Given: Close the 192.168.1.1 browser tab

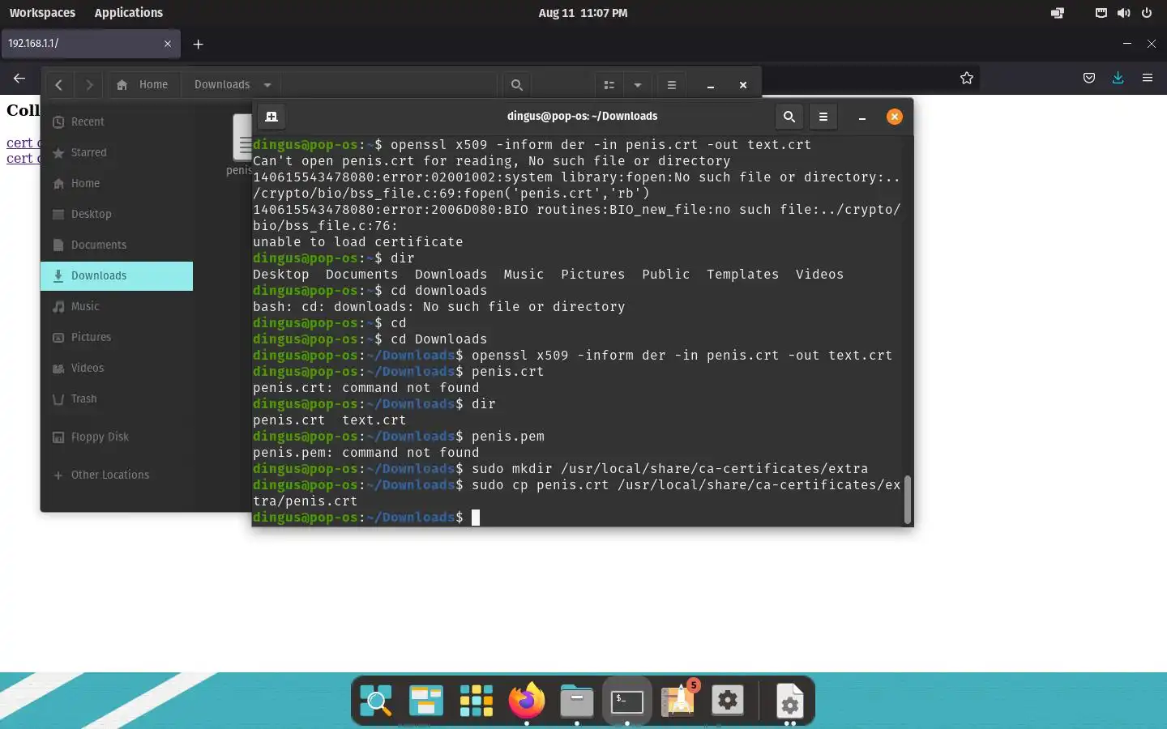Looking at the screenshot, I should [168, 44].
